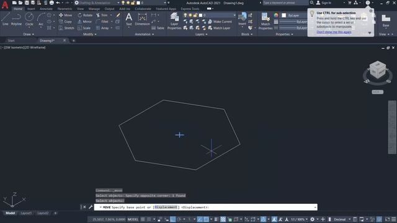Image resolution: width=397 pixels, height=223 pixels.
Task: Select the Polyline tool
Action: coord(16,19)
